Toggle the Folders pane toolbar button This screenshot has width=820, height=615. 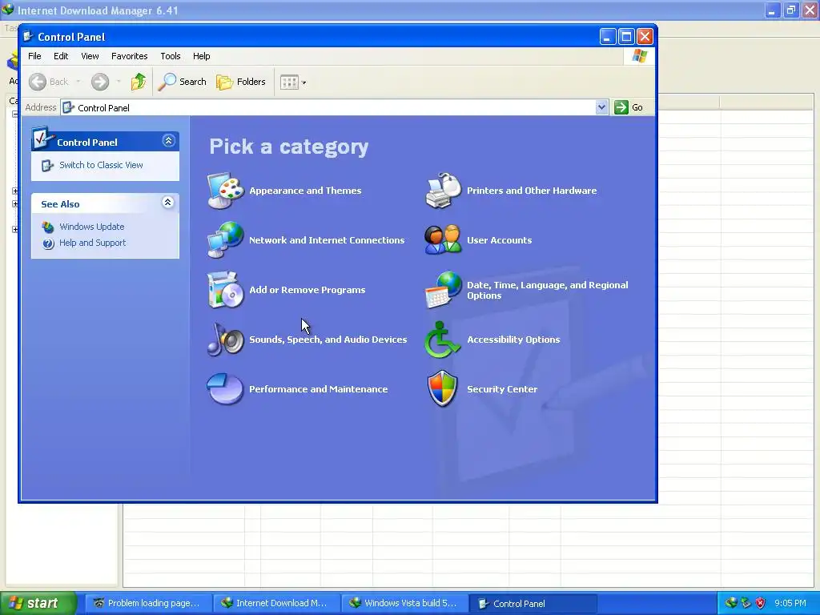tap(241, 82)
